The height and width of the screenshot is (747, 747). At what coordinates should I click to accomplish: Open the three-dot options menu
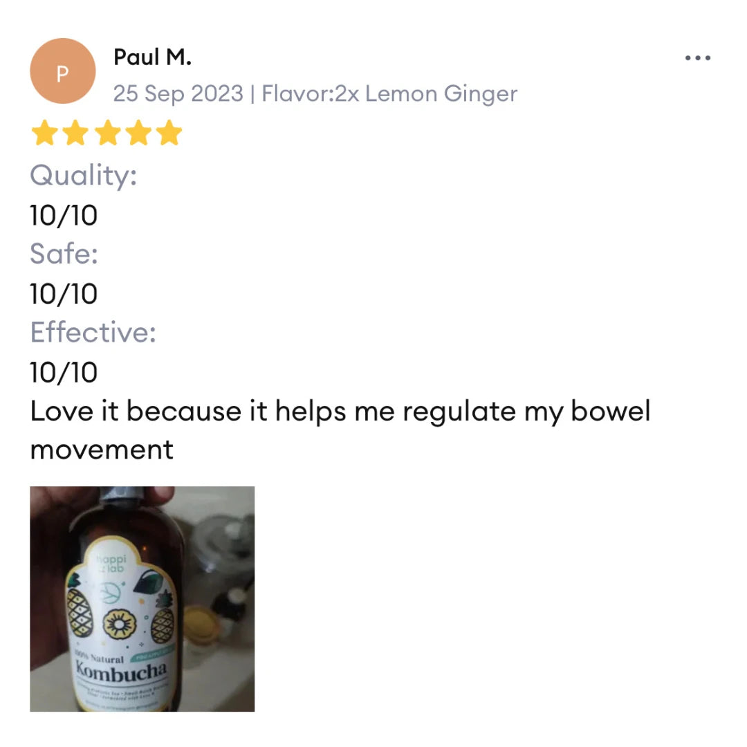tap(697, 57)
